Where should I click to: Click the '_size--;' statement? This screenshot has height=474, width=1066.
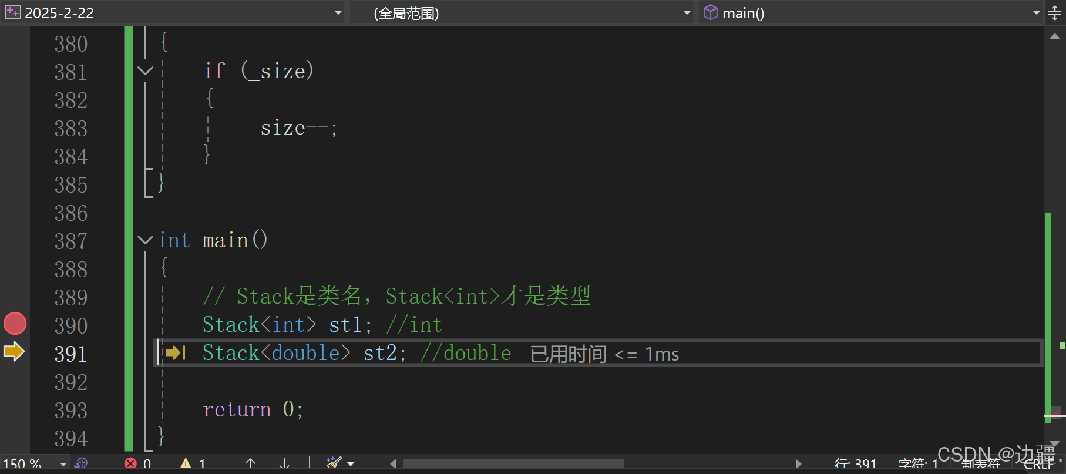pyautogui.click(x=293, y=128)
